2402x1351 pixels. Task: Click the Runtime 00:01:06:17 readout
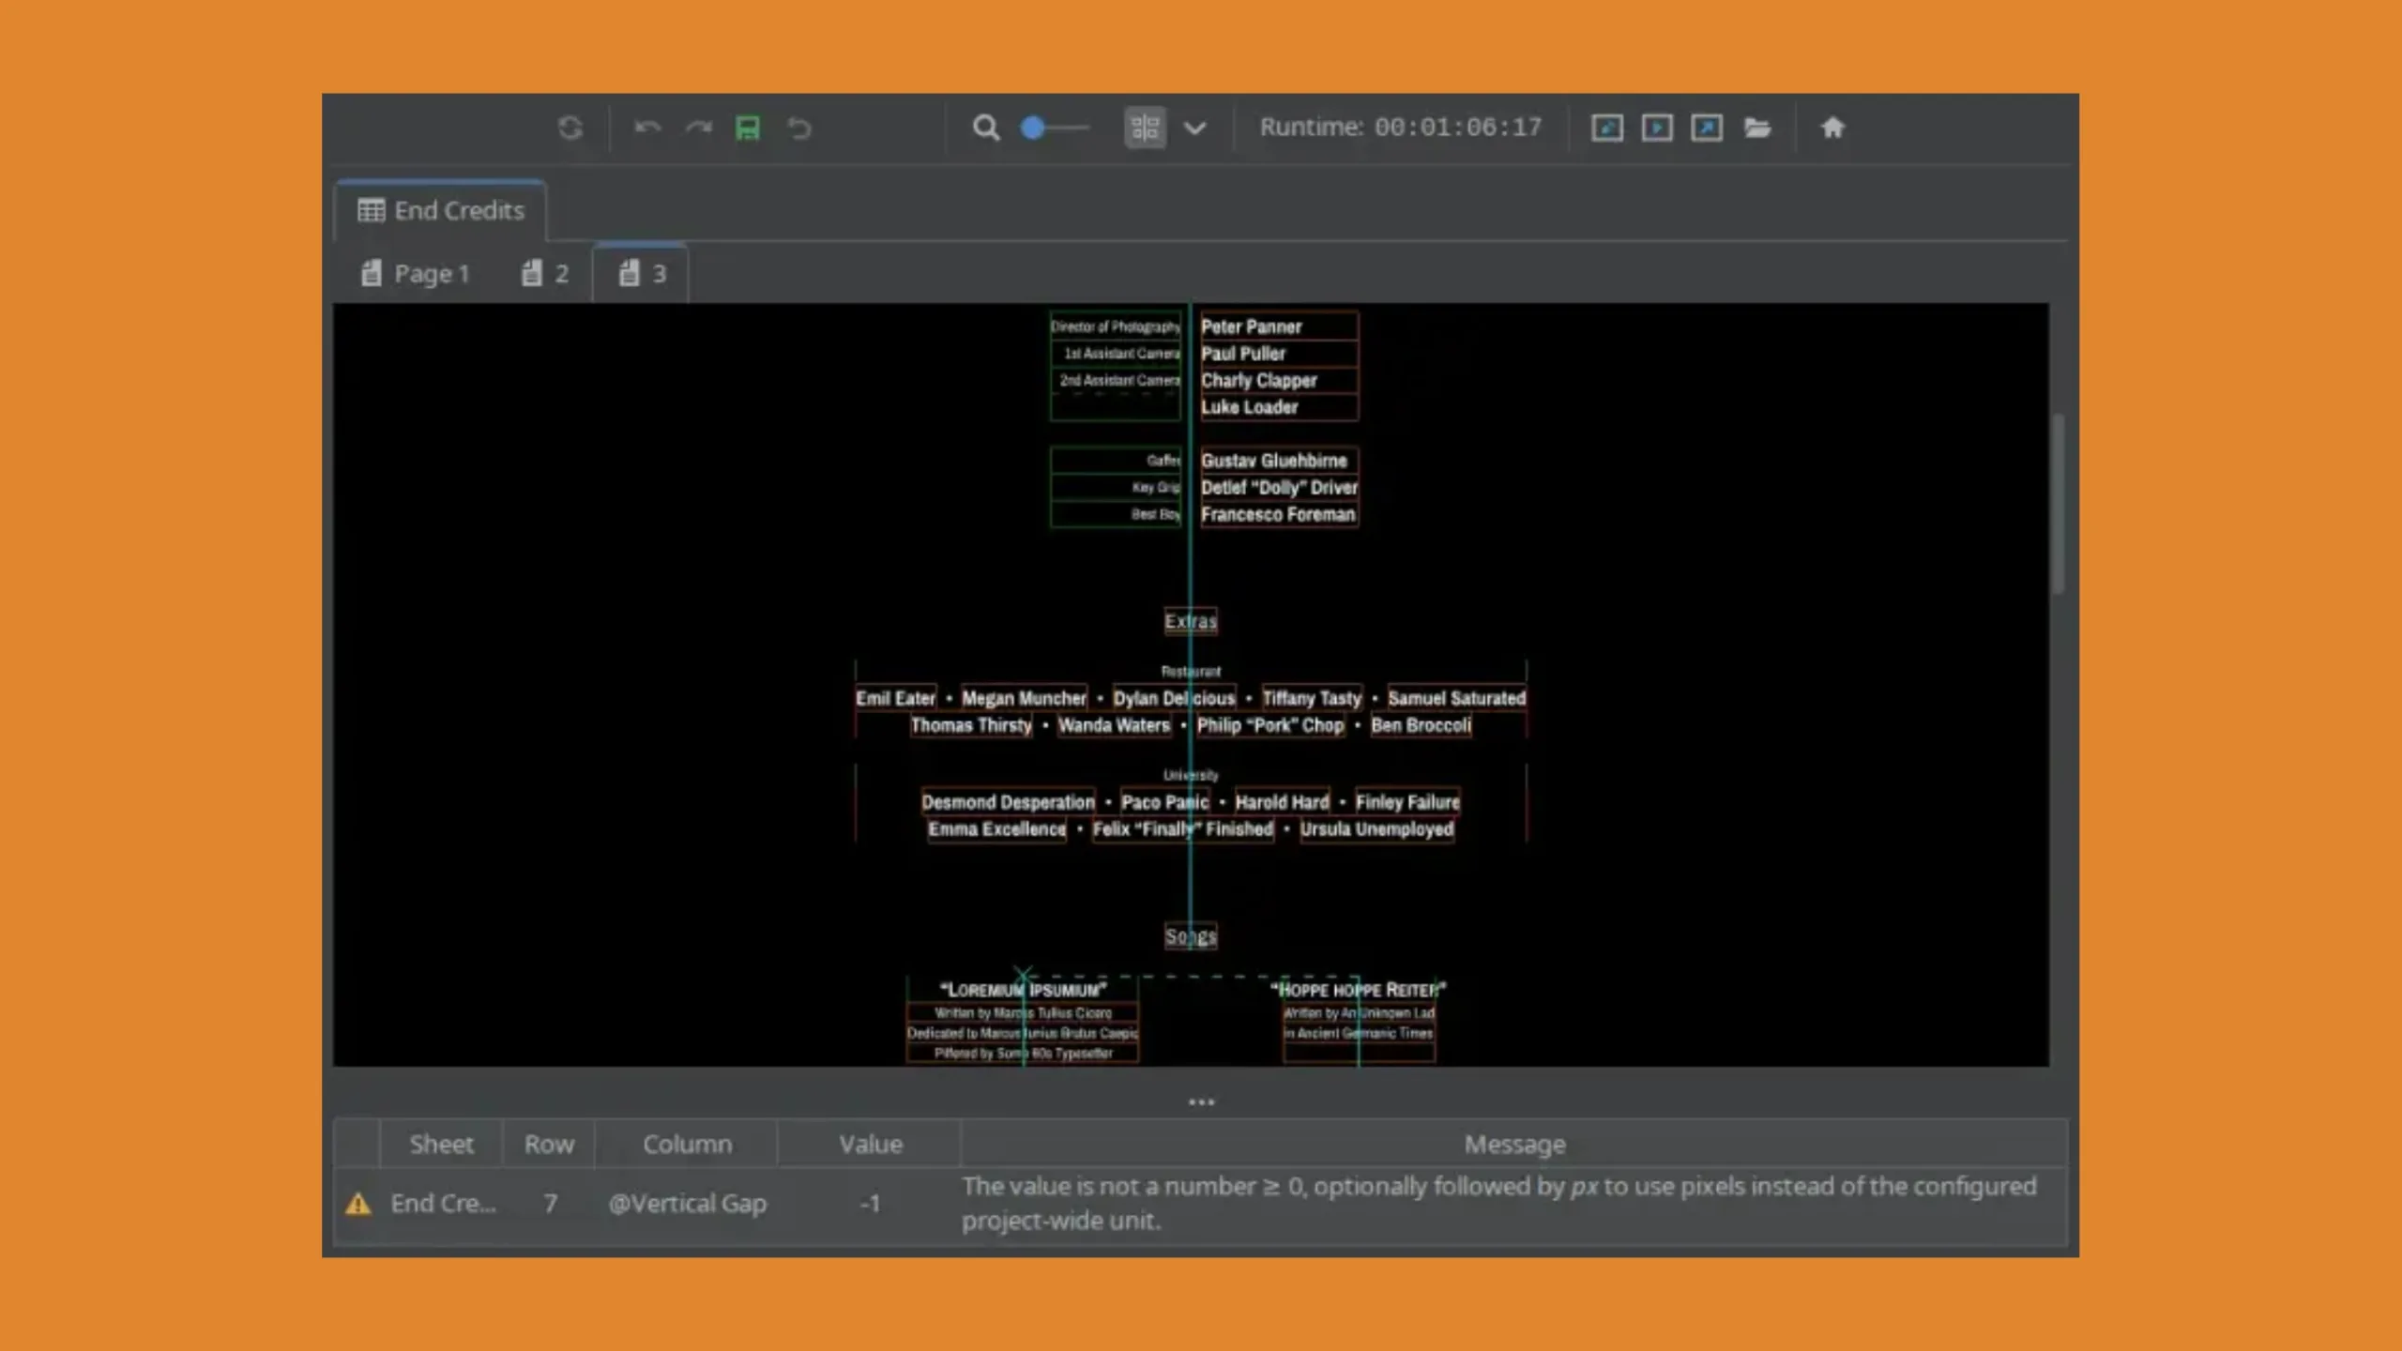(x=1401, y=128)
